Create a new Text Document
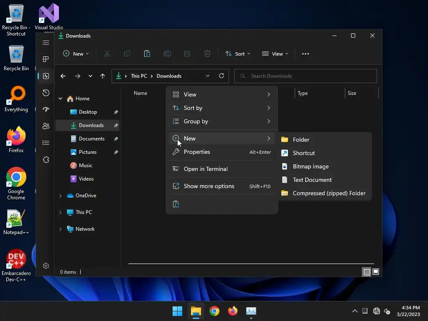 [x=325, y=180]
